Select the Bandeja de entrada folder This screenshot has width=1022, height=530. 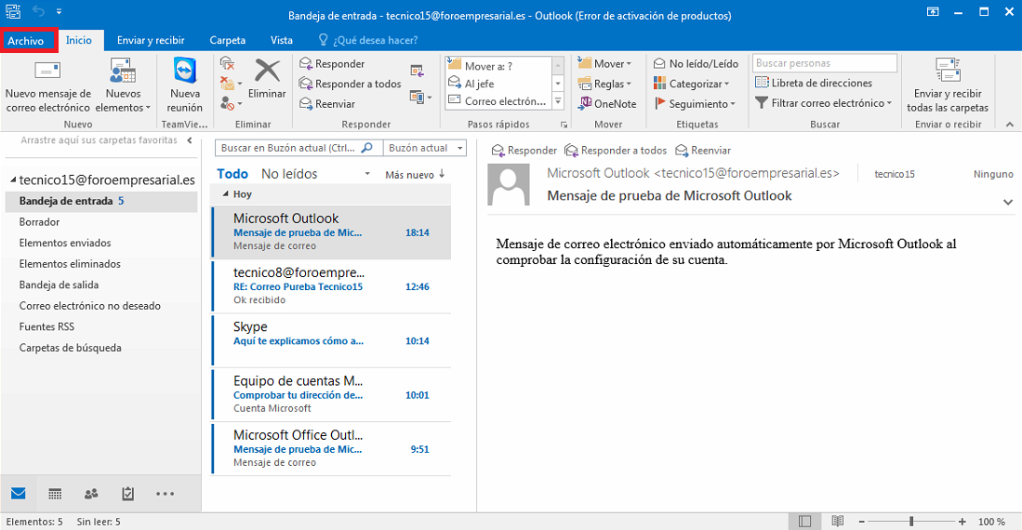click(101, 201)
